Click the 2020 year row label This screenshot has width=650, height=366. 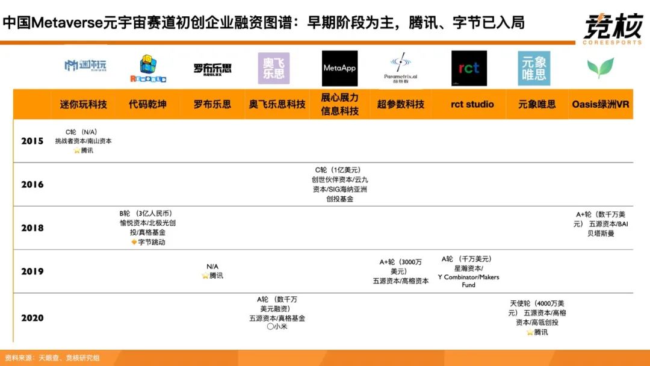point(32,318)
